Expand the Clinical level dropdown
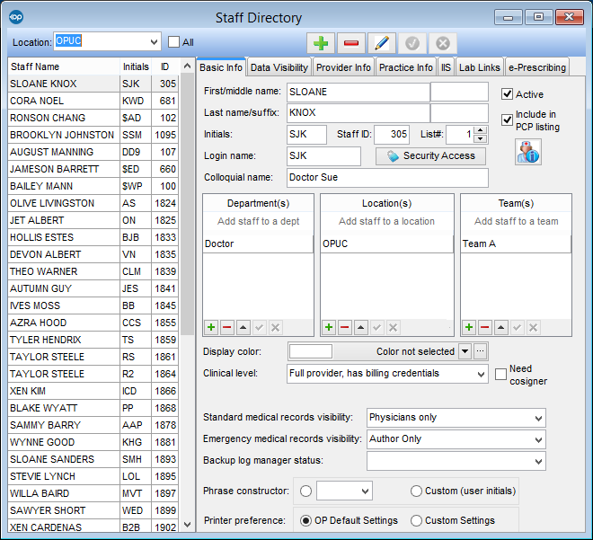 (x=480, y=373)
